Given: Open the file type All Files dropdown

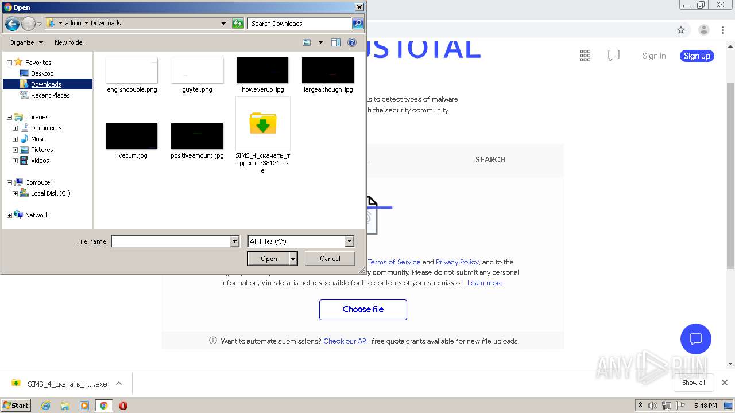Looking at the screenshot, I should click(x=349, y=241).
